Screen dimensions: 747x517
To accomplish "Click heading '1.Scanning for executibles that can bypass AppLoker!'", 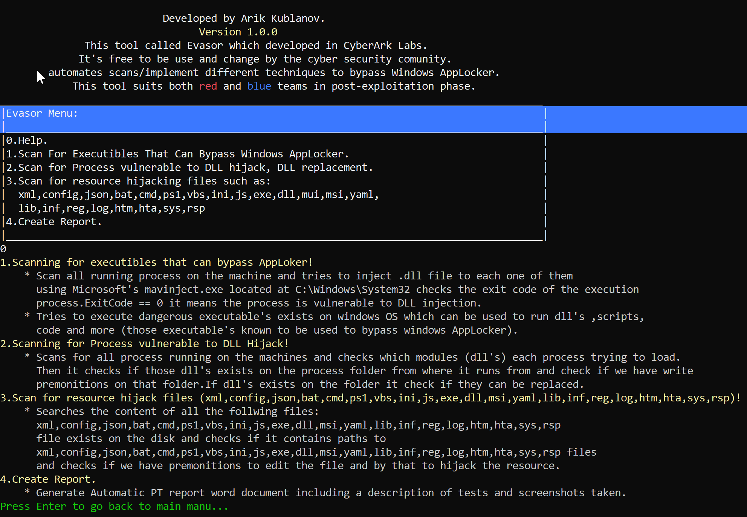I will pyautogui.click(x=156, y=262).
